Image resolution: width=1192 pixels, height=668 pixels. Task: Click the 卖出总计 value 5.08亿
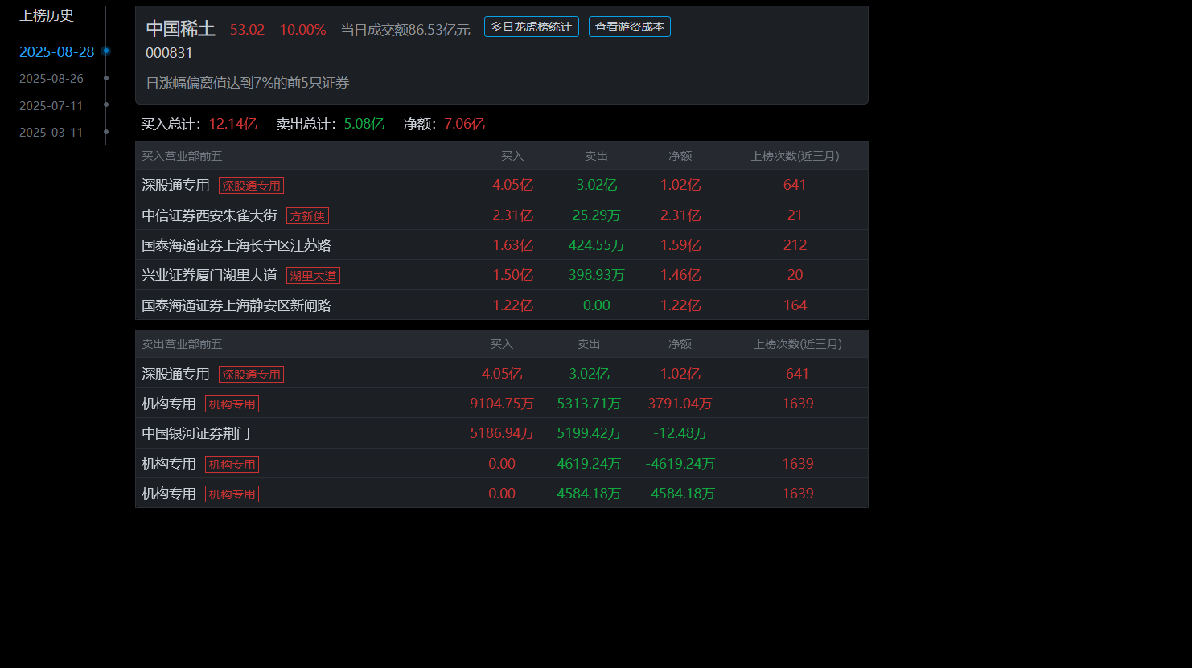pyautogui.click(x=364, y=124)
